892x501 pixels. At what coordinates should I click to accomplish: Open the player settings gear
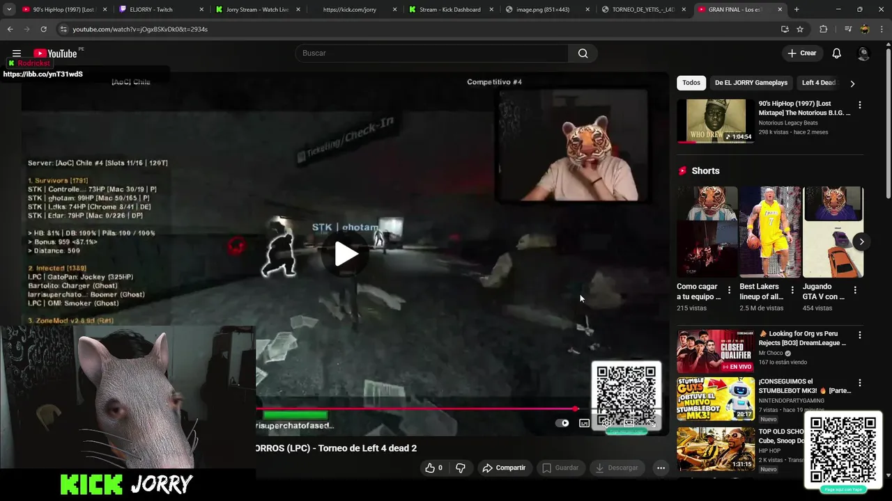tap(606, 422)
